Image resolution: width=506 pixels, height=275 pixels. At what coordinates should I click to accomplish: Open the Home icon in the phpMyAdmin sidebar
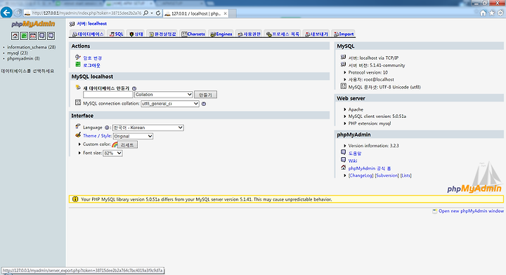click(15, 36)
